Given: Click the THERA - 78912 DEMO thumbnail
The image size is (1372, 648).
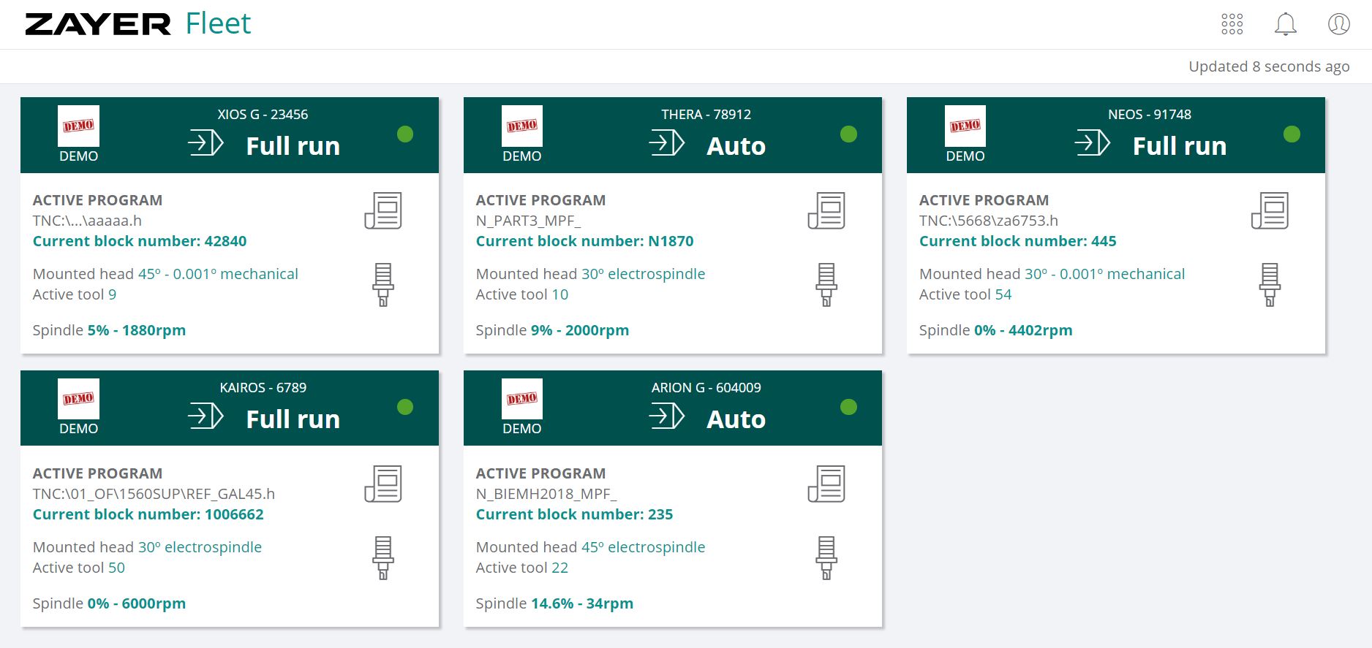Looking at the screenshot, I should pos(522,126).
